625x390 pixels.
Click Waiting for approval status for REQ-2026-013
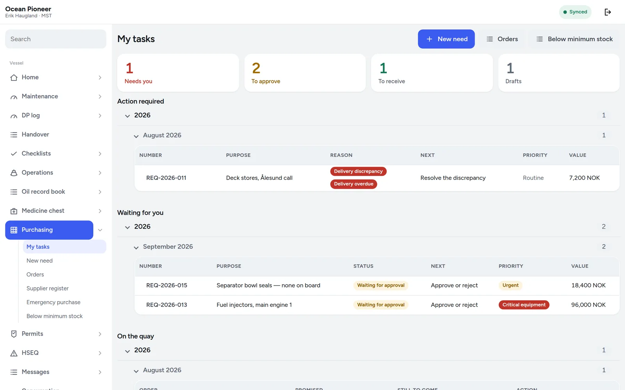click(x=381, y=305)
